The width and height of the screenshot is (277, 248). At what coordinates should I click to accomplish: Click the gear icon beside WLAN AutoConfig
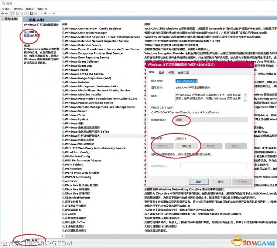point(63,156)
